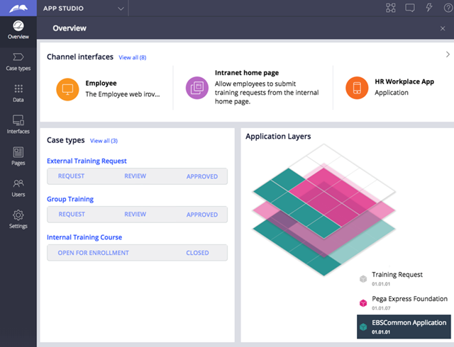Open the Internal Training Course link

click(x=84, y=237)
